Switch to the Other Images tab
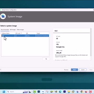 click(x=20, y=30)
